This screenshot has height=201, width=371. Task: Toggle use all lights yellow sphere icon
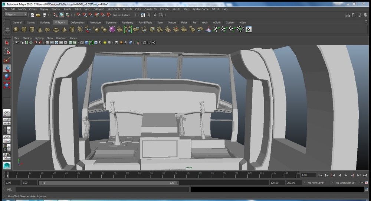pos(105,43)
